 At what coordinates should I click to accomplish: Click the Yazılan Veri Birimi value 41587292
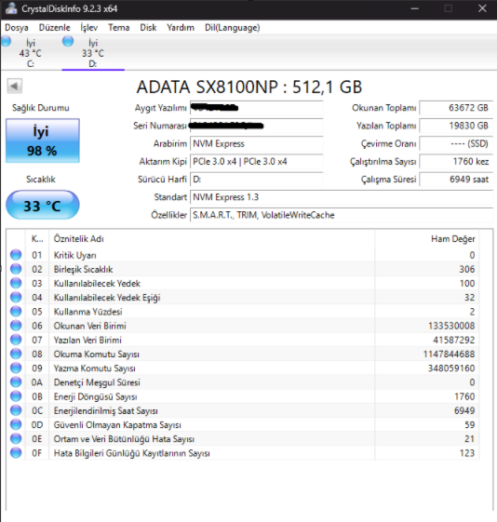pos(454,341)
